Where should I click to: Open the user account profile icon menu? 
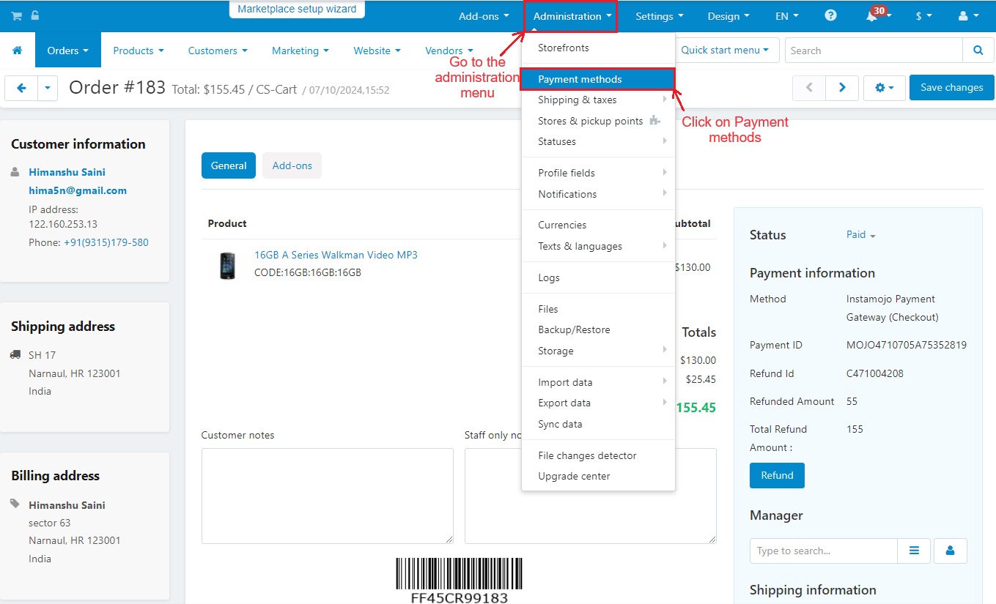[x=968, y=16]
